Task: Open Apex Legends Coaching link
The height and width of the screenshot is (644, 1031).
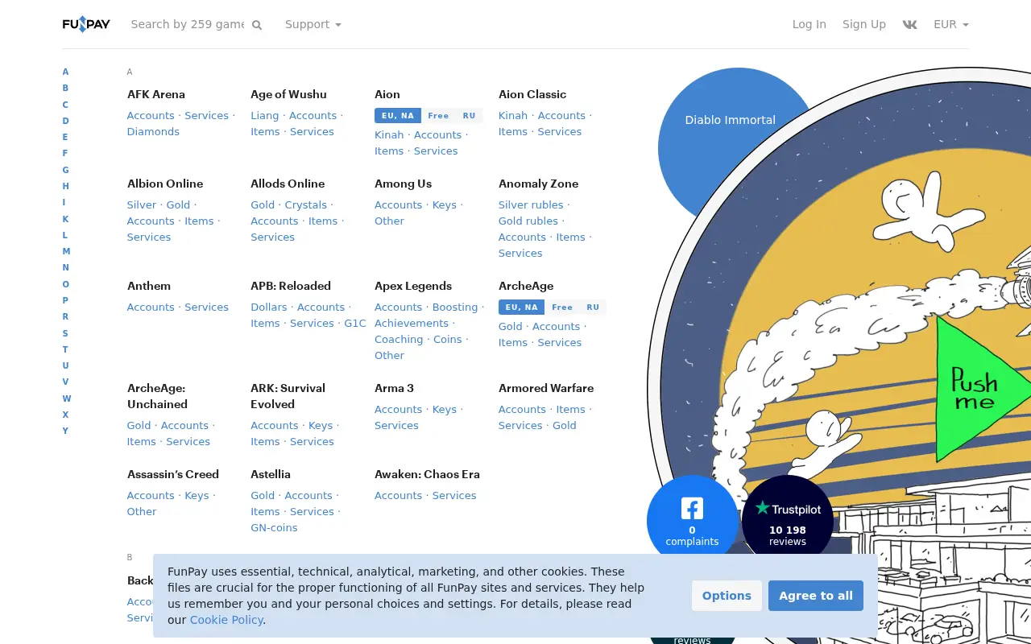Action: [399, 339]
